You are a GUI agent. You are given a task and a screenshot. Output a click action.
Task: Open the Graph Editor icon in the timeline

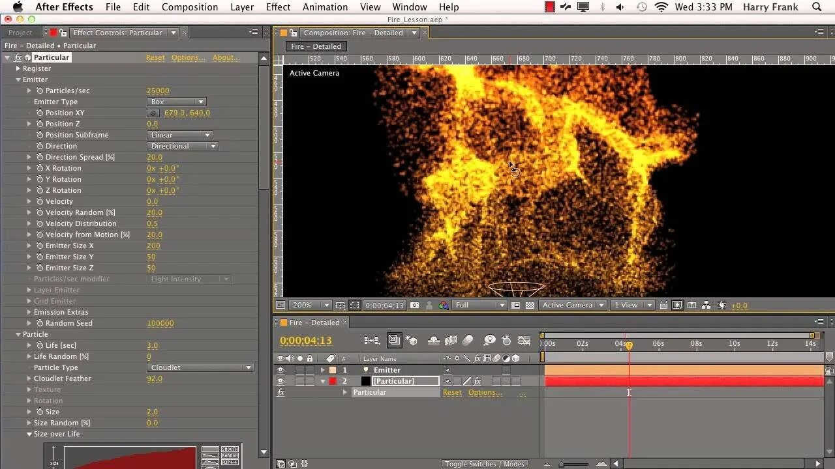[x=524, y=340]
